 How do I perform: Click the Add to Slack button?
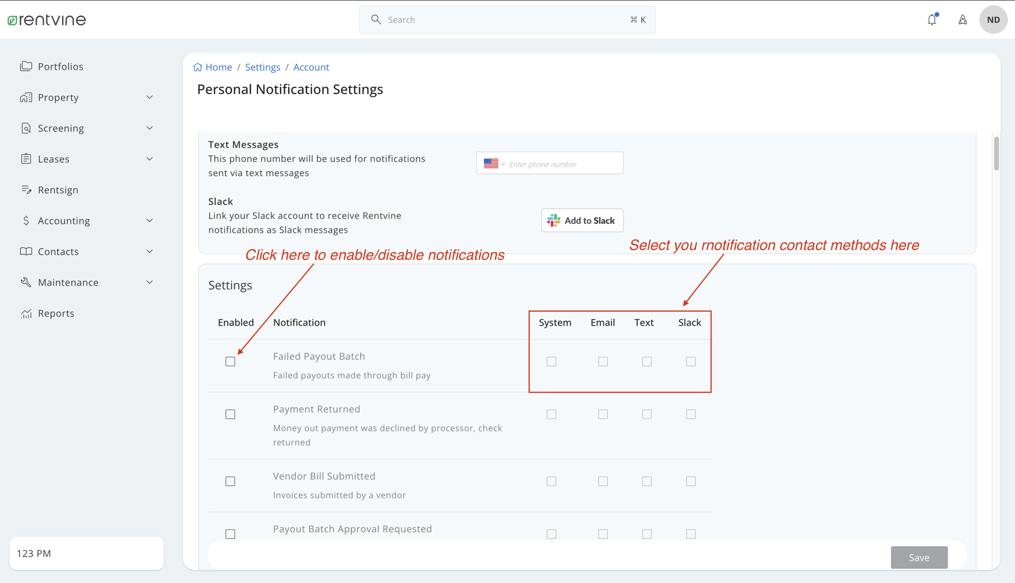point(582,220)
